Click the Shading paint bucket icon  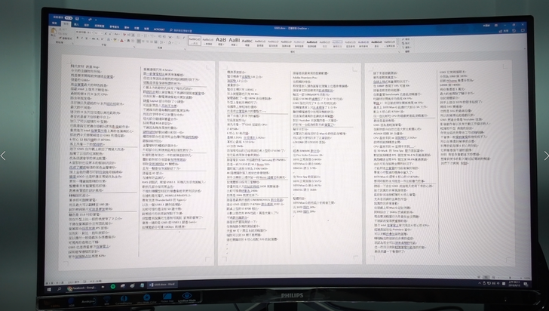(170, 42)
